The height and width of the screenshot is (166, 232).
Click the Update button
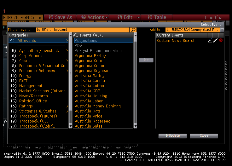[173, 136]
